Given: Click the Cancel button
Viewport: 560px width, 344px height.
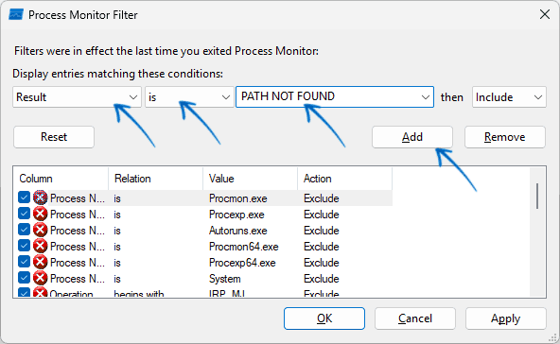Looking at the screenshot, I should 415,318.
